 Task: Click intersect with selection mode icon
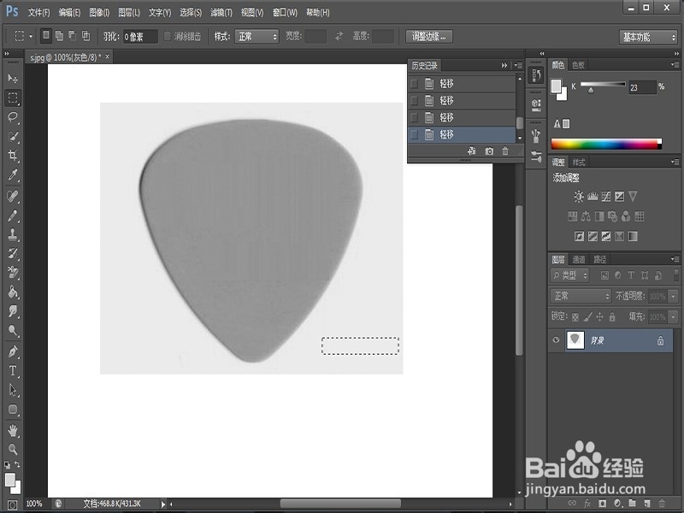click(x=86, y=36)
